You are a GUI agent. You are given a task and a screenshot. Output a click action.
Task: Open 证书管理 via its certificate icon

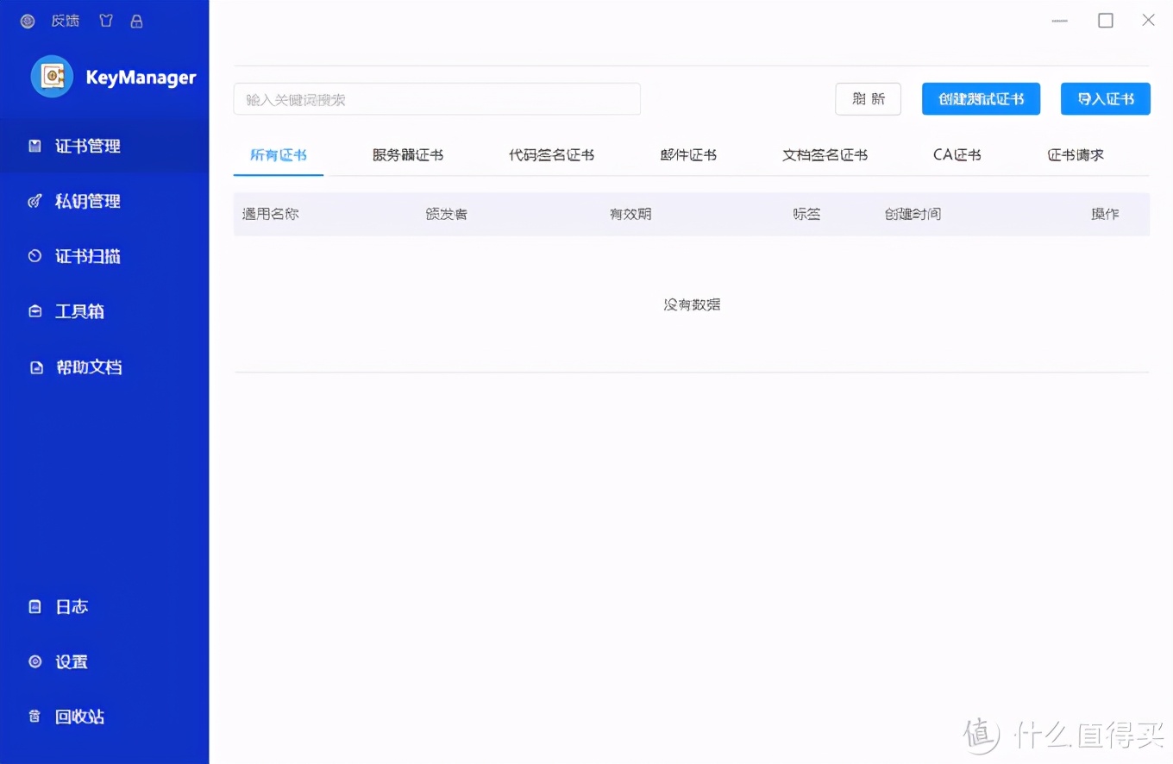point(34,146)
